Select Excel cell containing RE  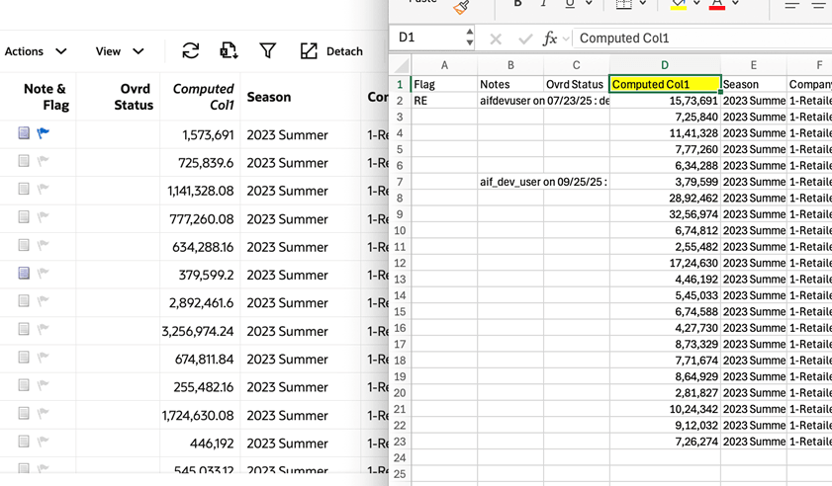tap(444, 101)
